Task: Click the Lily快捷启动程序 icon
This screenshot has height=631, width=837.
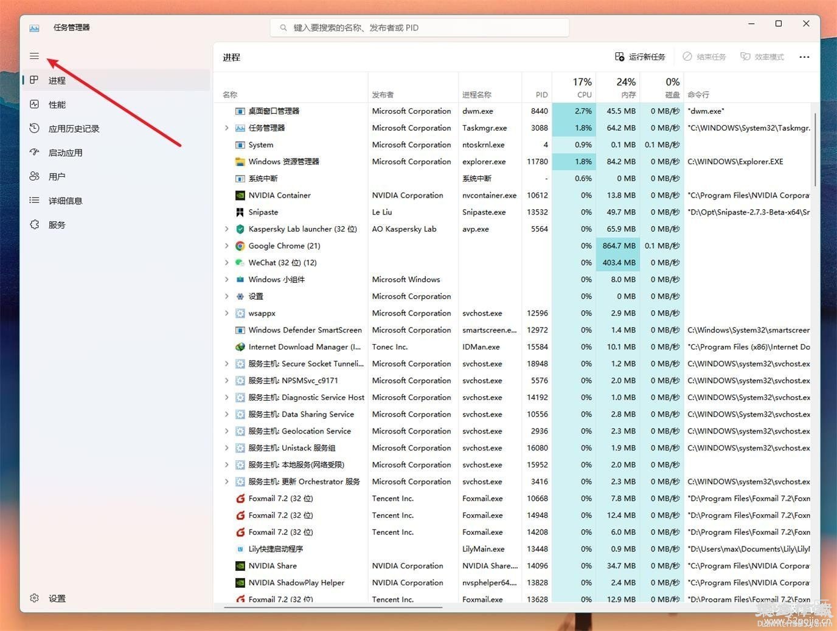Action: (240, 549)
